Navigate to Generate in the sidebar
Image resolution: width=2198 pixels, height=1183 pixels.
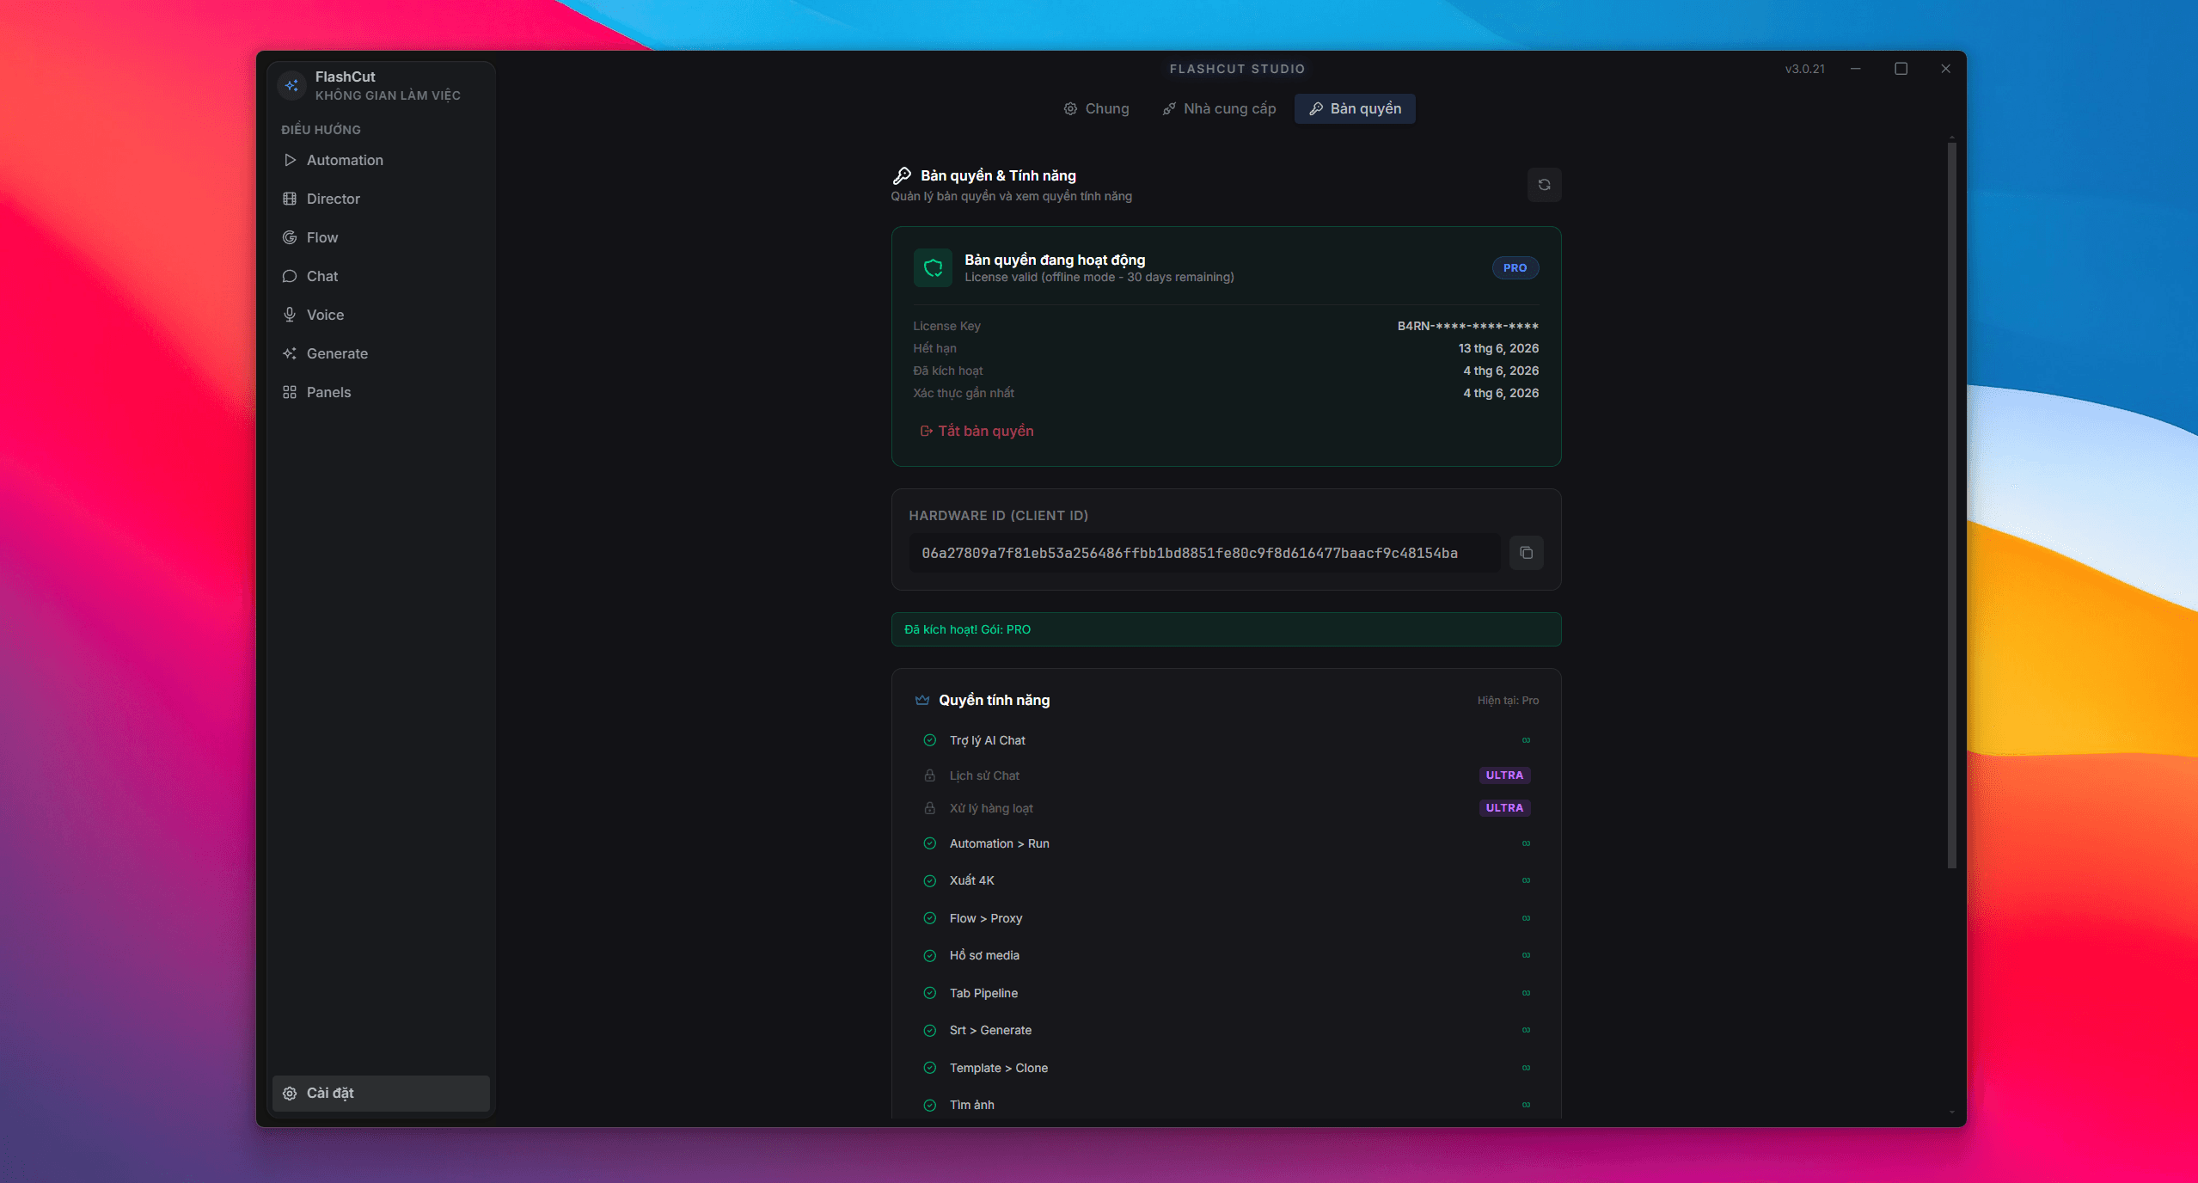[x=381, y=353]
